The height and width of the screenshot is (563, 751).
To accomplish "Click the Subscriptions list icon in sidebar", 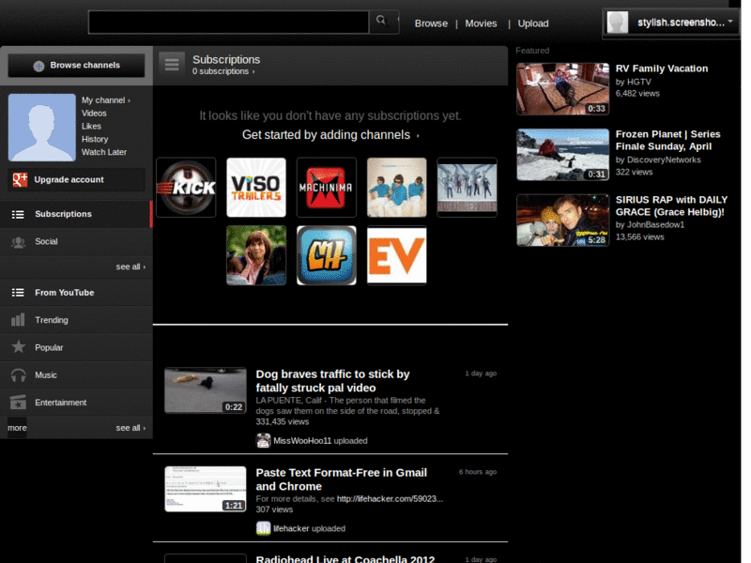I will click(x=18, y=215).
